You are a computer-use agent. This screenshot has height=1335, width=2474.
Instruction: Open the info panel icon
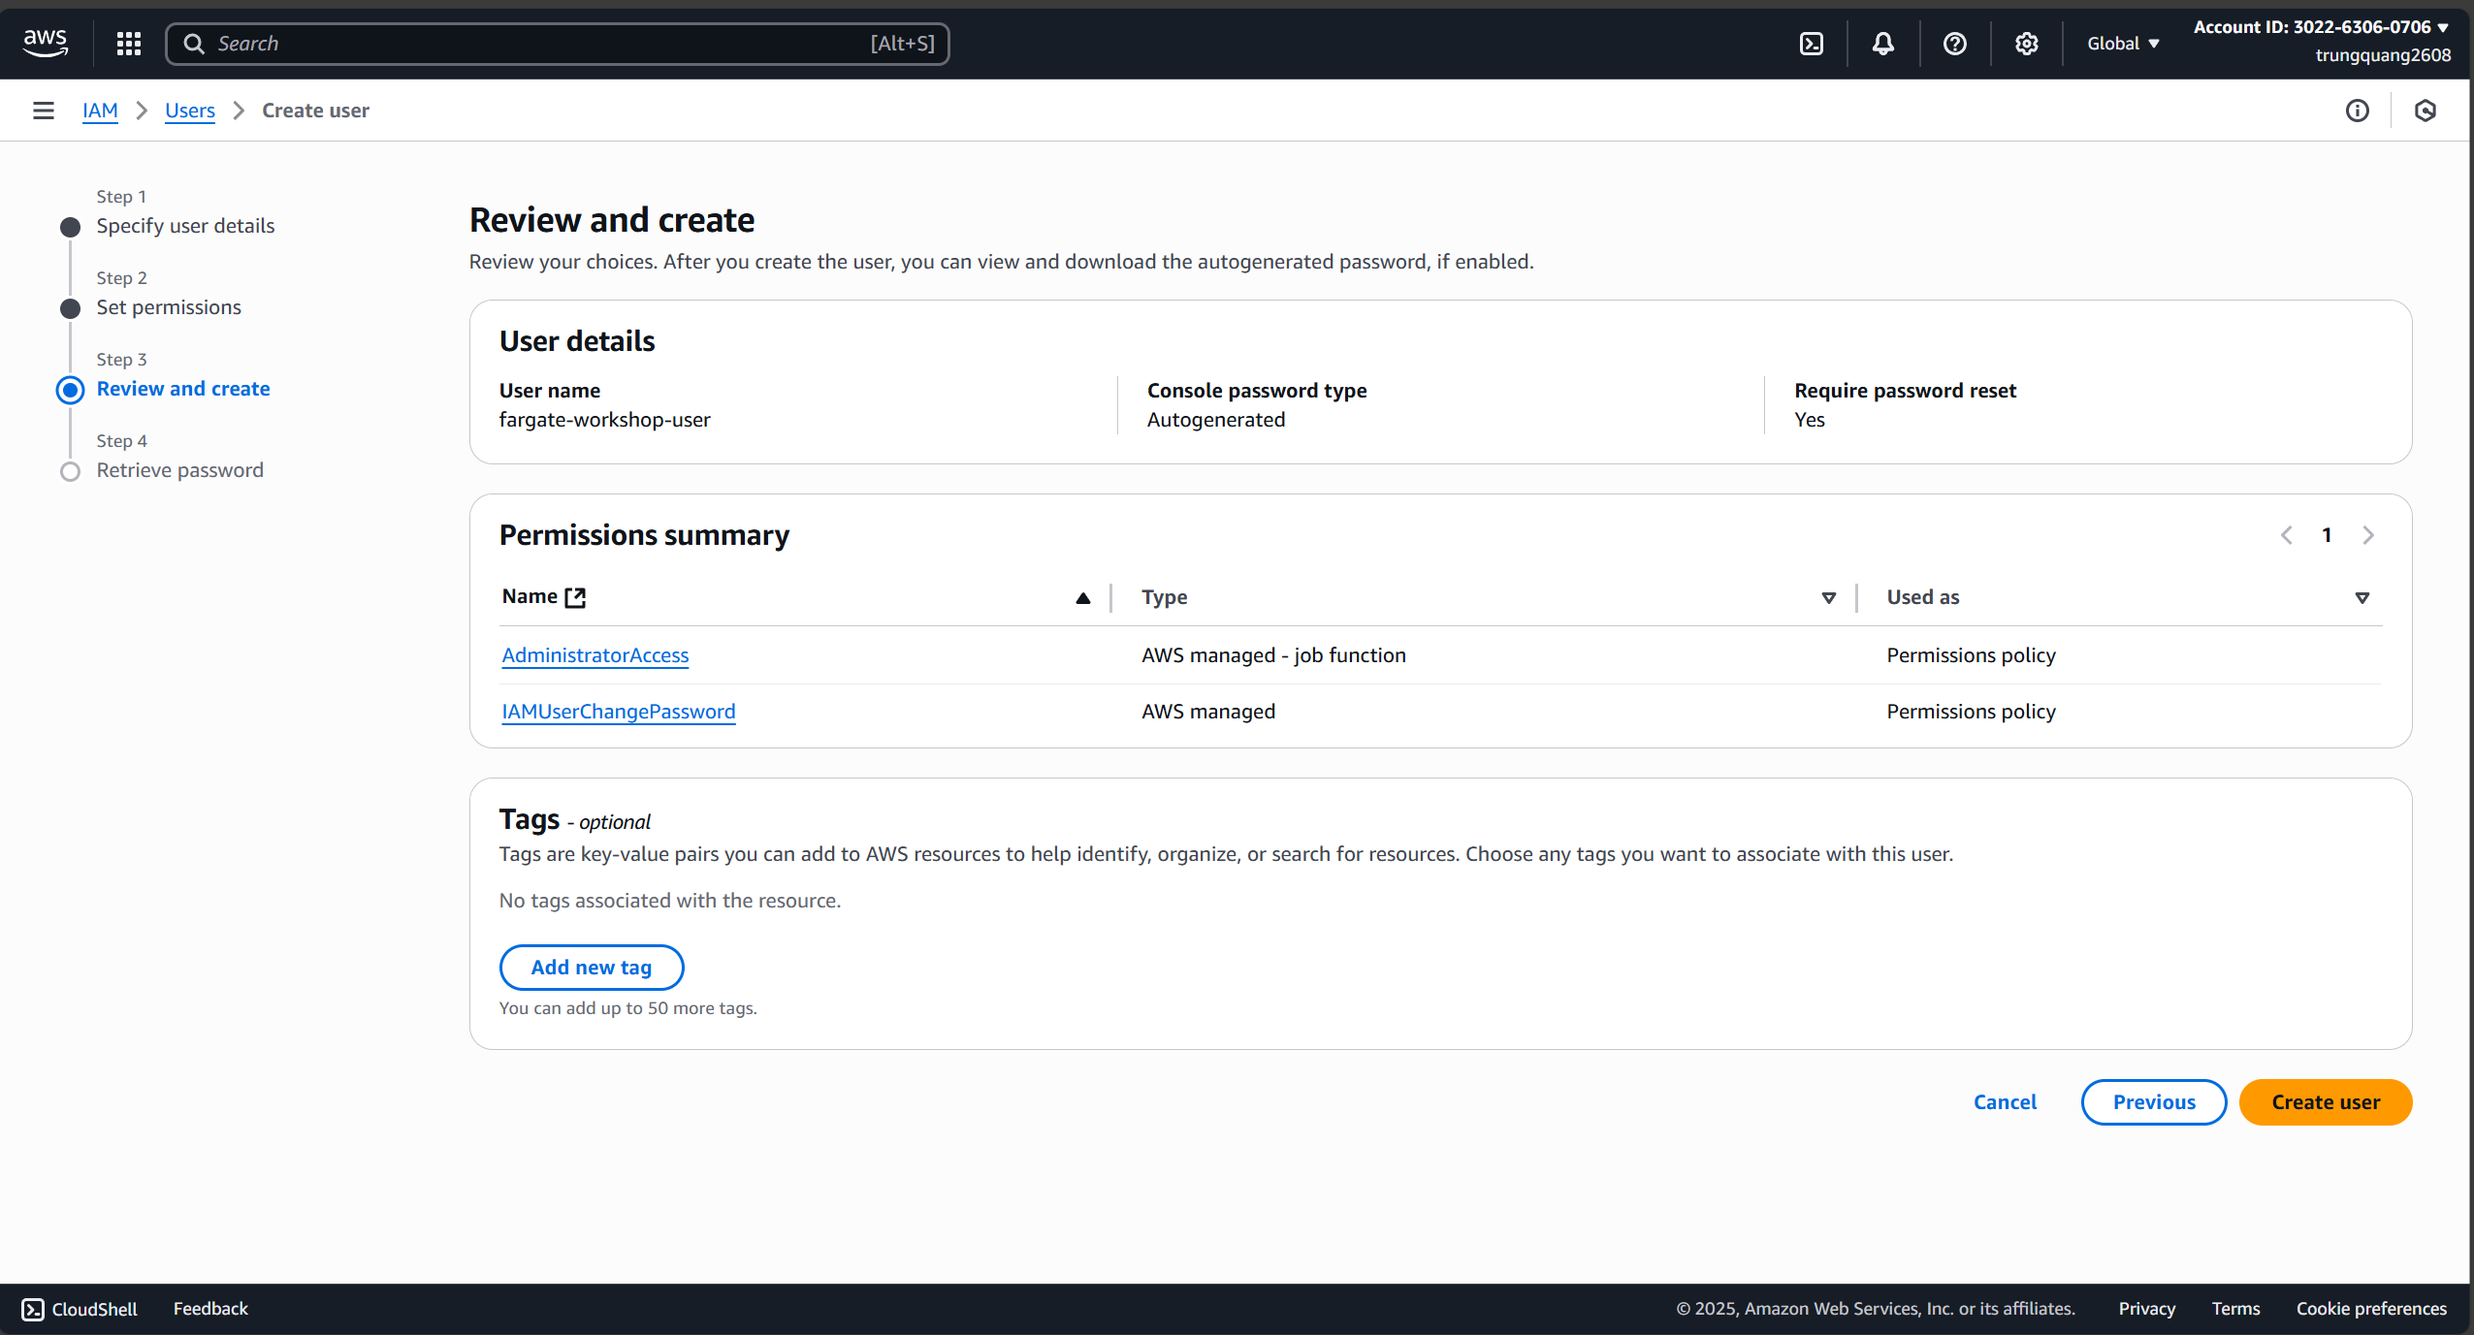[2357, 111]
